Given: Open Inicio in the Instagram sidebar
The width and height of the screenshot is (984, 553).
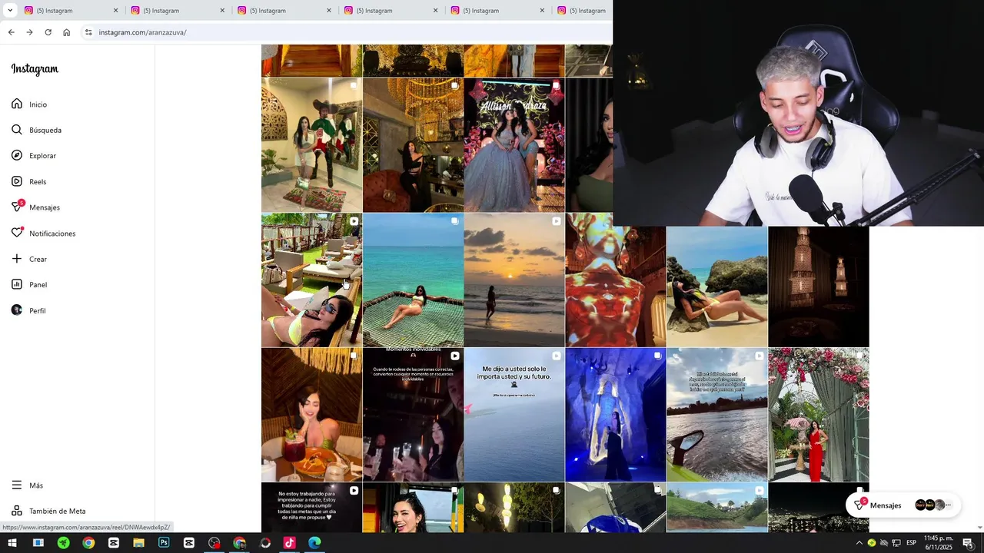Looking at the screenshot, I should pyautogui.click(x=29, y=104).
